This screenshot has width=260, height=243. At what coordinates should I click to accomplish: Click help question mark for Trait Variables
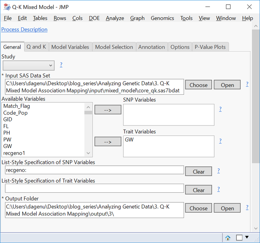pyautogui.click(x=220, y=141)
